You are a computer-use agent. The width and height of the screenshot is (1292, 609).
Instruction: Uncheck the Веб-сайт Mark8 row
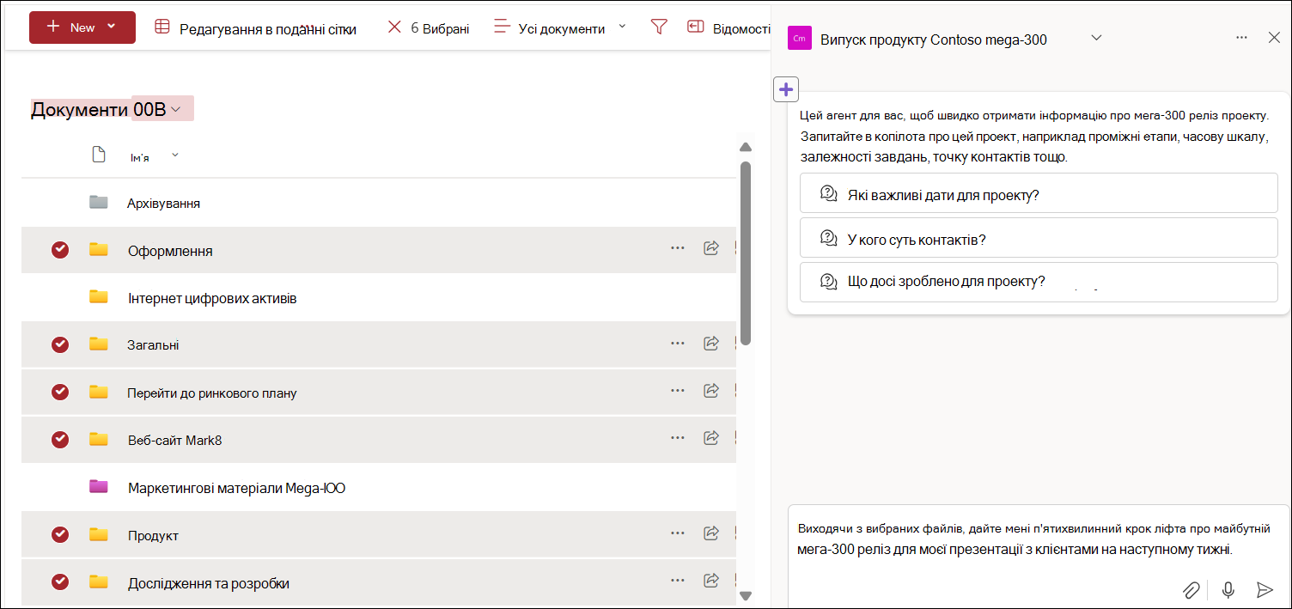pos(60,439)
